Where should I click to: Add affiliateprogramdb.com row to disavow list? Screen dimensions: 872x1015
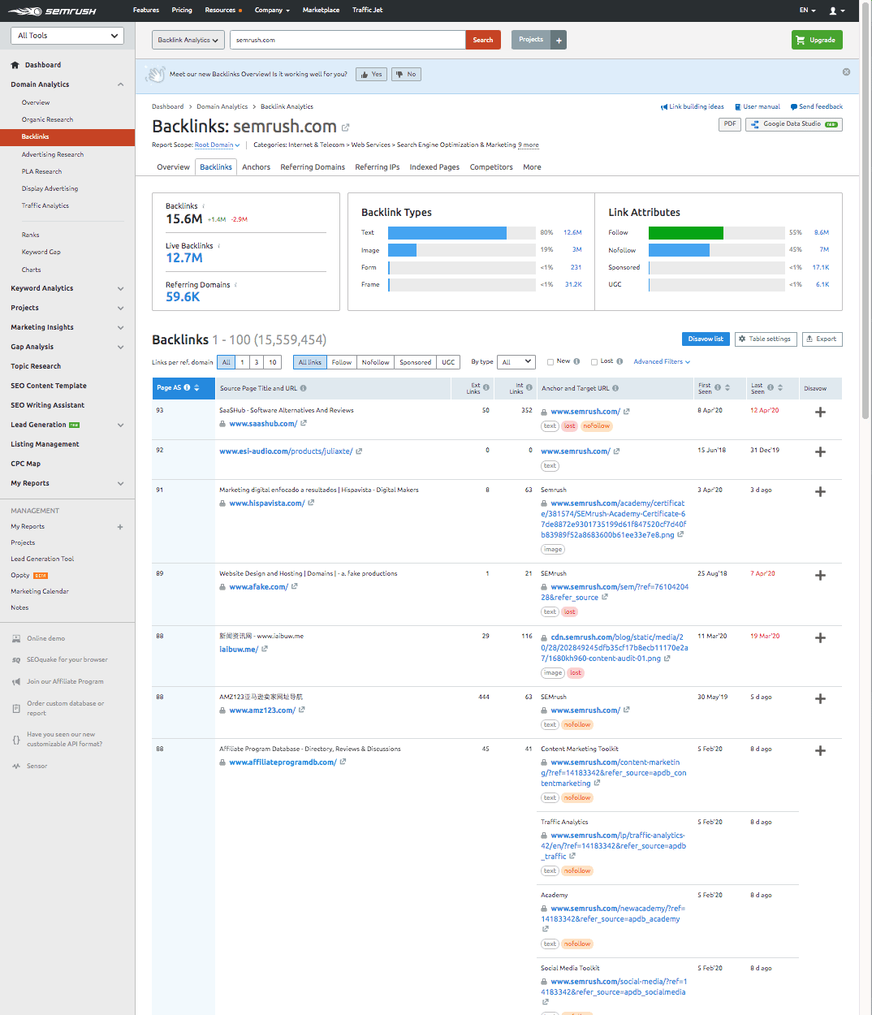point(820,750)
